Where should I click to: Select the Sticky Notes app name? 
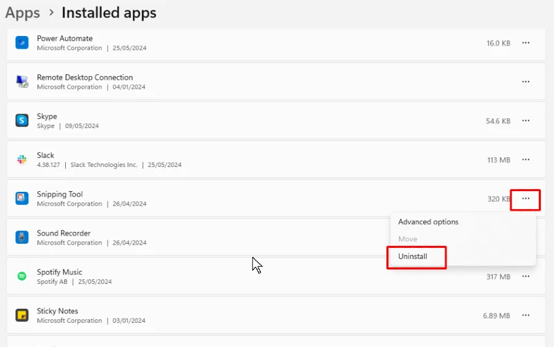(57, 311)
